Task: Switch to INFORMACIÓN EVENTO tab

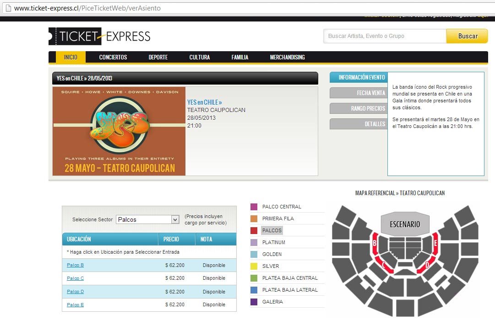Action: pos(359,77)
